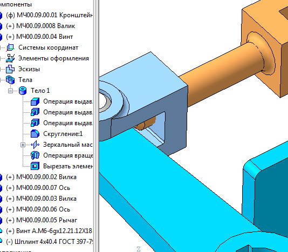Select МЧ00.09.00.02 Вилка component
This screenshot has height=252, width=288.
41,177
